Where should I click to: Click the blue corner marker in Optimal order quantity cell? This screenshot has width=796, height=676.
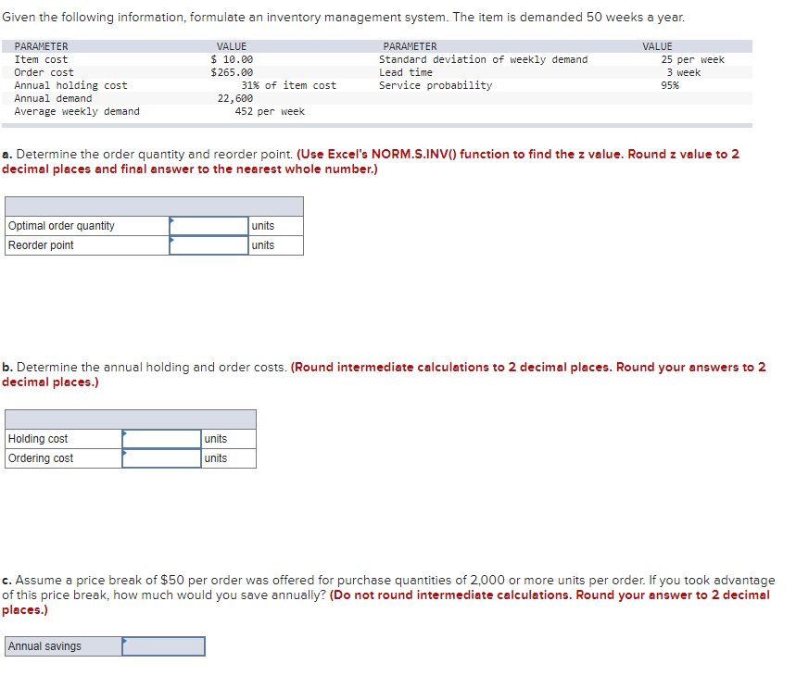[x=170, y=220]
